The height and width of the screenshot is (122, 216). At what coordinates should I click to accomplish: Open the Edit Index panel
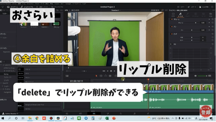[x=42, y=7]
